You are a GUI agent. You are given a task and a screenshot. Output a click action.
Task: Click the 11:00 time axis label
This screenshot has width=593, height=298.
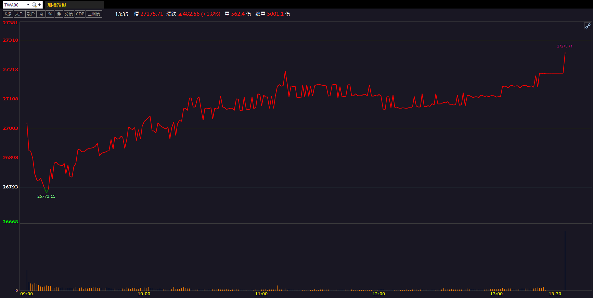click(261, 294)
